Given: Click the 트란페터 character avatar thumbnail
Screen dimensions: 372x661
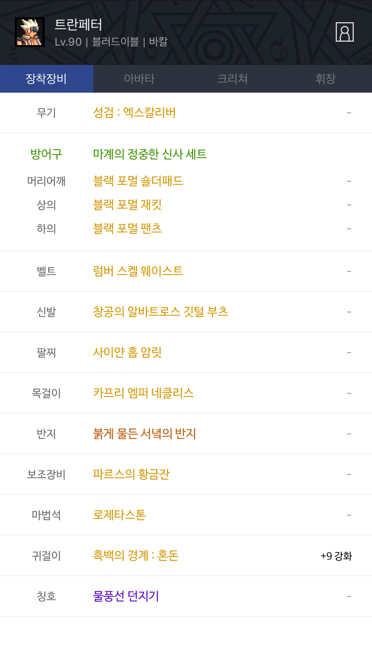Looking at the screenshot, I should (x=30, y=32).
